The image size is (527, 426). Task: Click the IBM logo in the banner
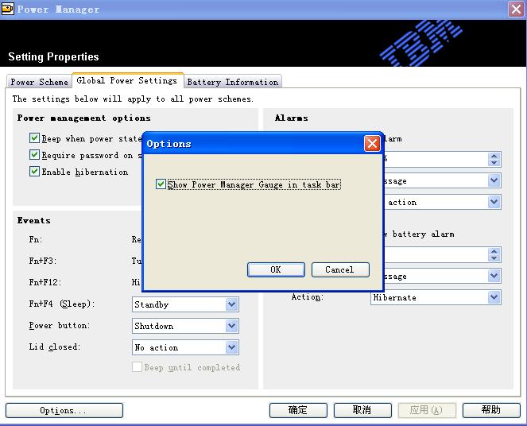point(420,43)
